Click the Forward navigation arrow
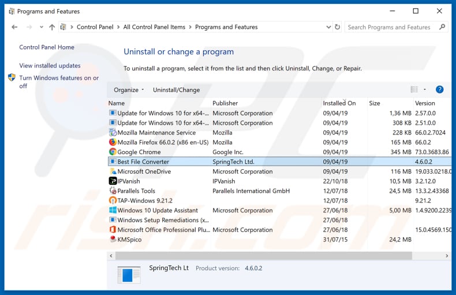 (29, 27)
